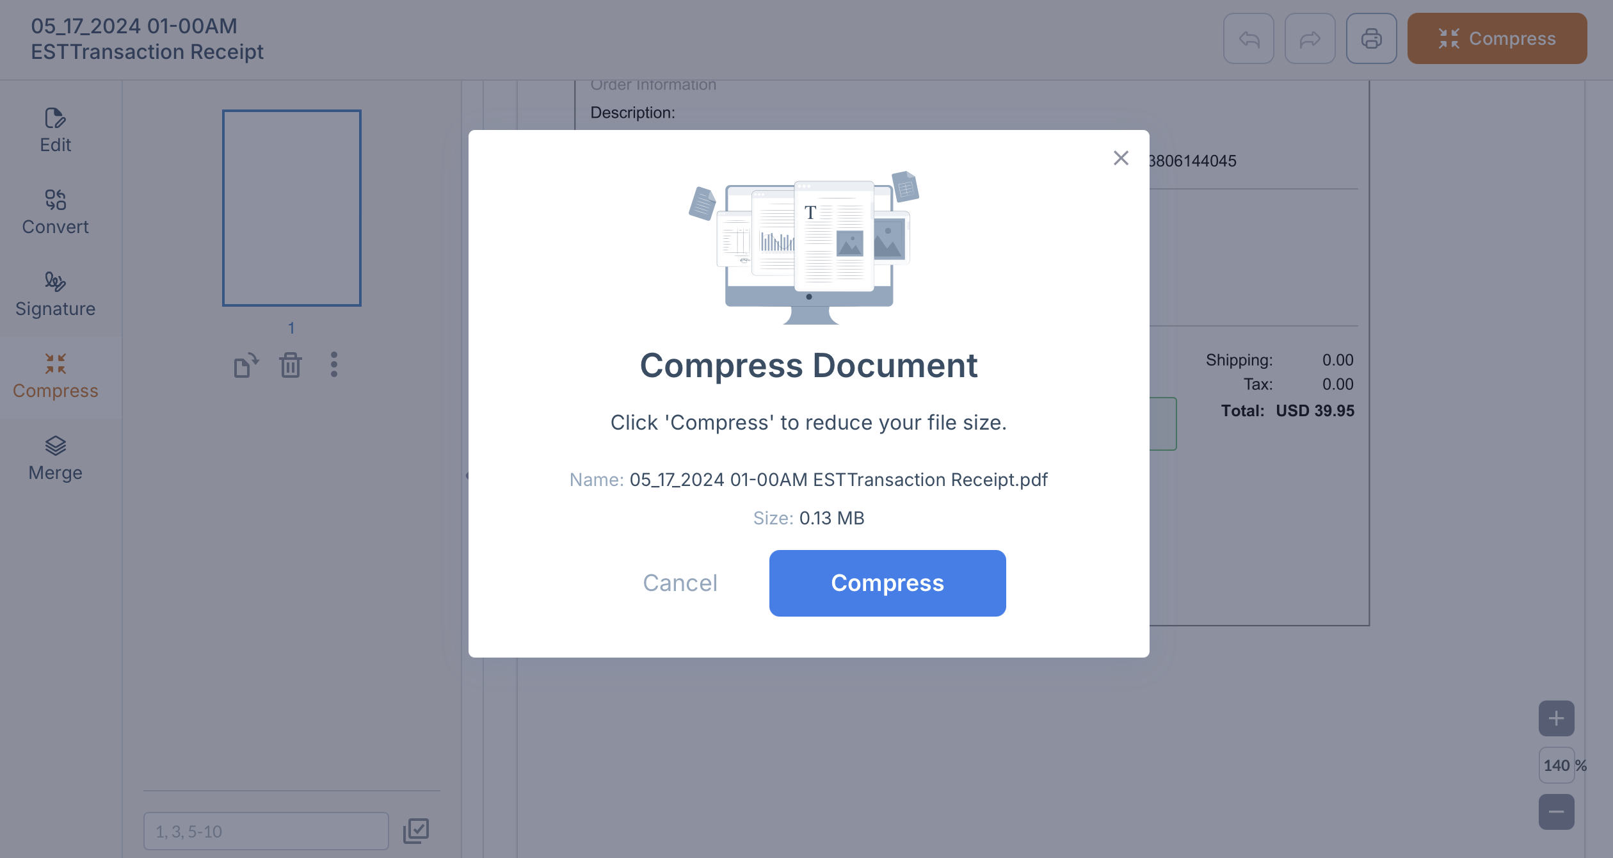The height and width of the screenshot is (858, 1613).
Task: Click the page range input field
Action: point(266,831)
